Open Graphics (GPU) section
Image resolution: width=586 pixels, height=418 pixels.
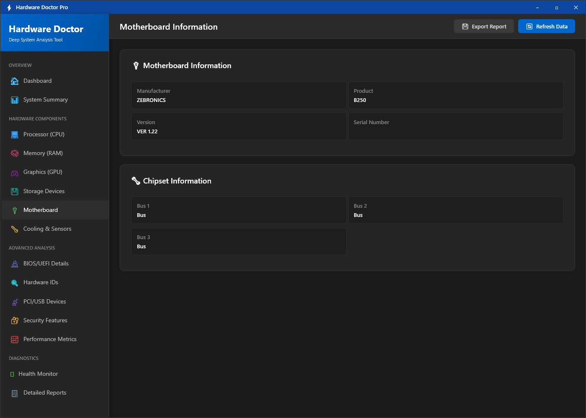(55, 172)
